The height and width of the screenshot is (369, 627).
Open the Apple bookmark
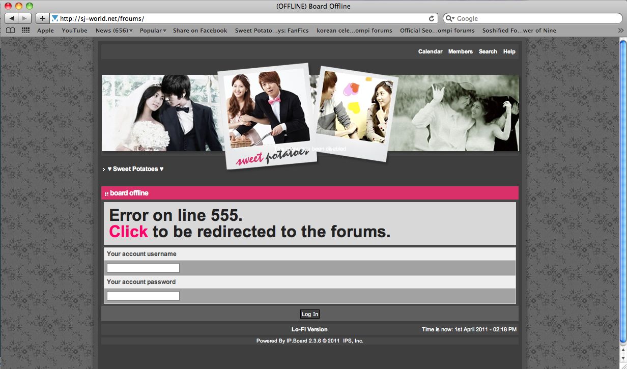tap(45, 31)
